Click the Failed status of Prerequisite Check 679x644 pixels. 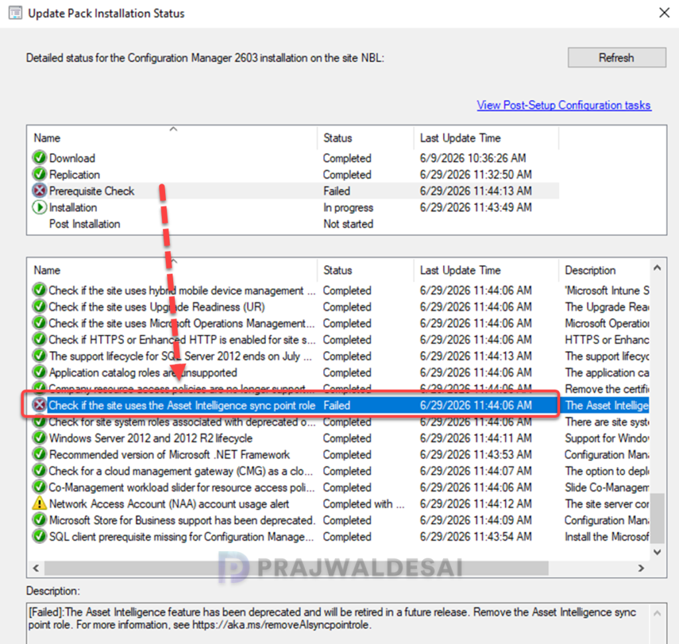pyautogui.click(x=336, y=191)
